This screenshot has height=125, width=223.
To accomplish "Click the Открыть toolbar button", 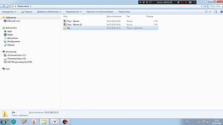I will click(x=27, y=12).
